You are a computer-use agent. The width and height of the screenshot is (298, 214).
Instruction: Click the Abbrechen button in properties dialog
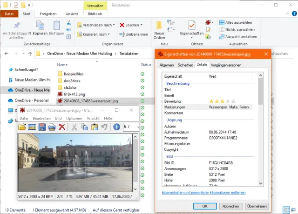coord(230,206)
